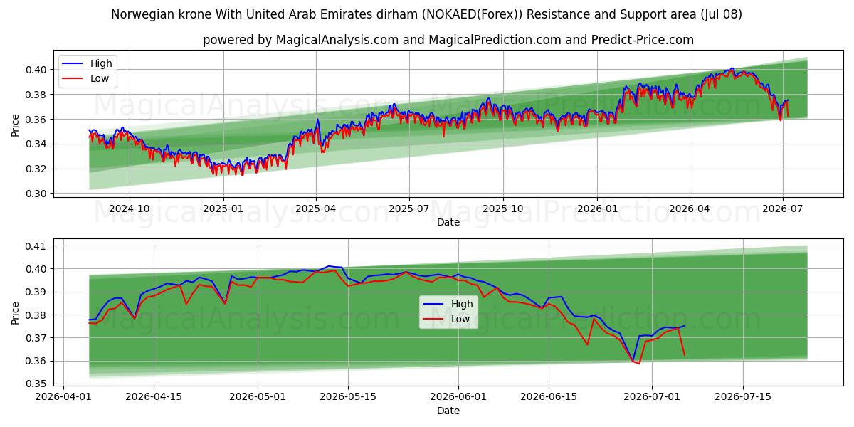Click the 0.38 value on upper price axis
This screenshot has height=427, width=854.
click(37, 95)
